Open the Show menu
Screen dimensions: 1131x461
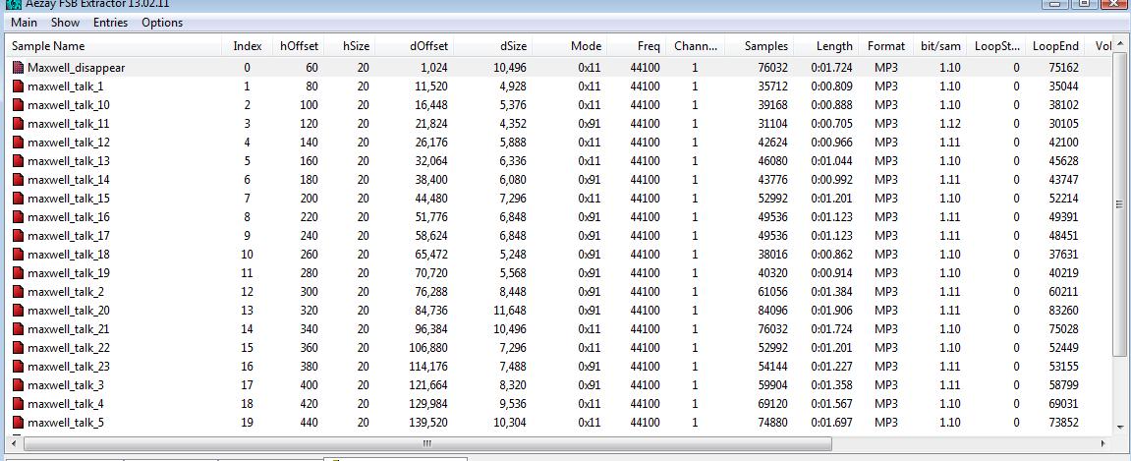coord(65,23)
